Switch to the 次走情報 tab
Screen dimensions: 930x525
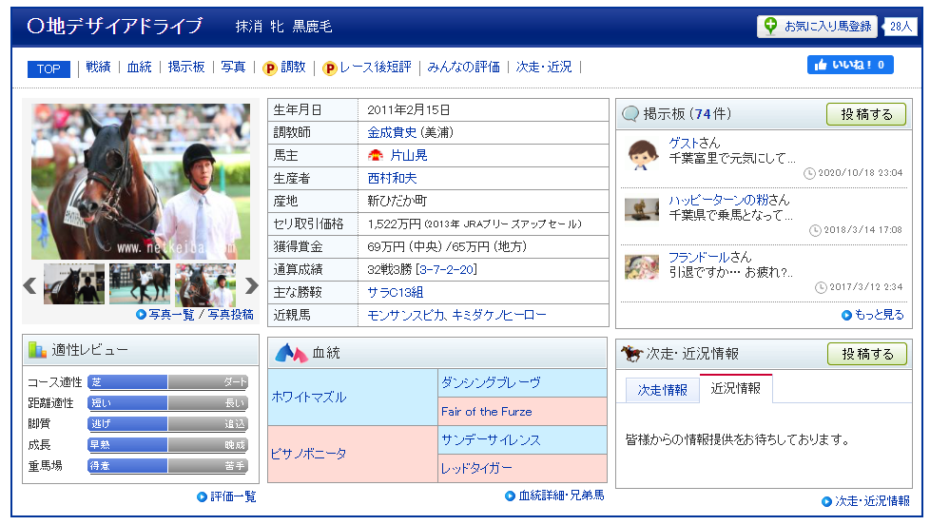click(662, 389)
